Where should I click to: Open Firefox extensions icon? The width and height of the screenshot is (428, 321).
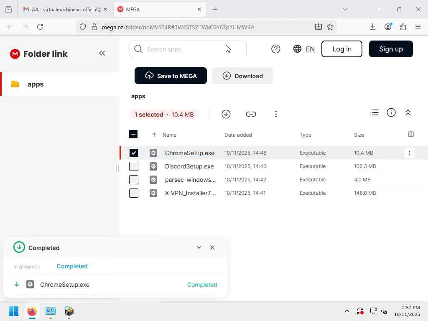pyautogui.click(x=403, y=27)
